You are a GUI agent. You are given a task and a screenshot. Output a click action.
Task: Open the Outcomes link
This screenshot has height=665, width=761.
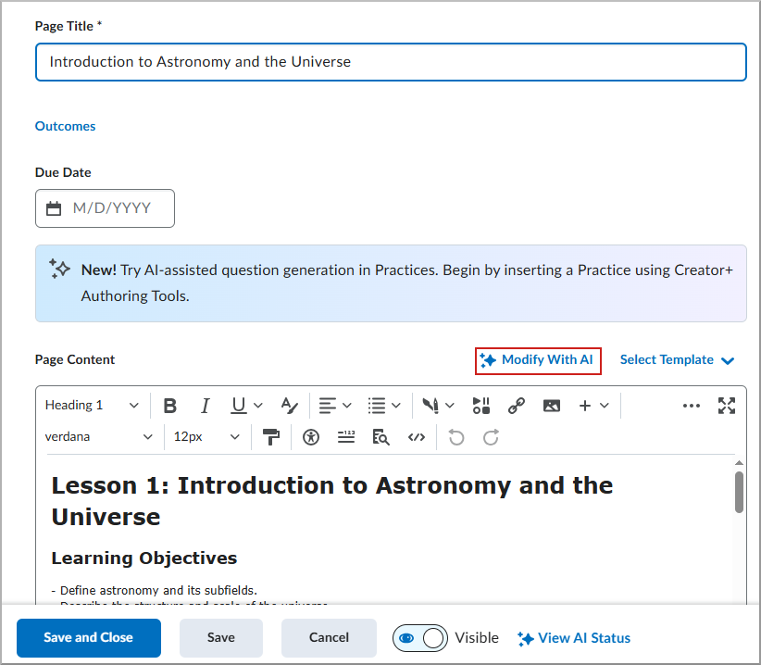point(65,126)
